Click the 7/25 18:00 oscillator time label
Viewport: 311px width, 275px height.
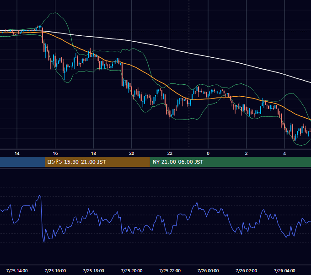pos(93,270)
